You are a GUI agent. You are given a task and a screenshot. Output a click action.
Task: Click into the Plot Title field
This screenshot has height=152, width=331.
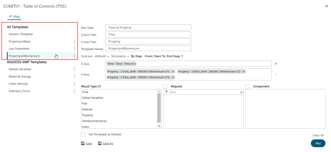click(x=148, y=28)
